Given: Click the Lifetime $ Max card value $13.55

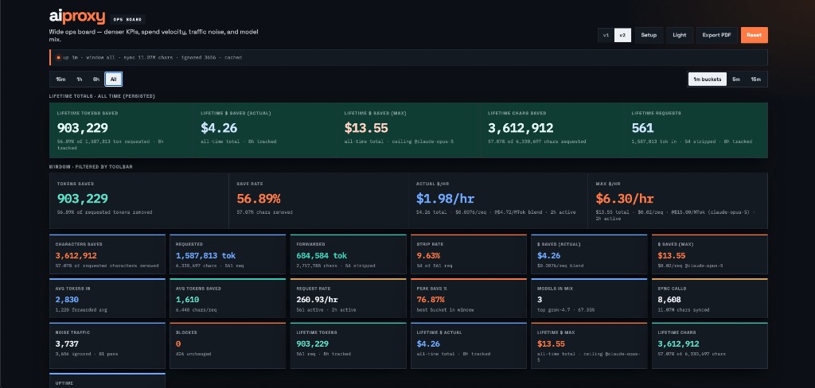Looking at the screenshot, I should click(x=552, y=343).
